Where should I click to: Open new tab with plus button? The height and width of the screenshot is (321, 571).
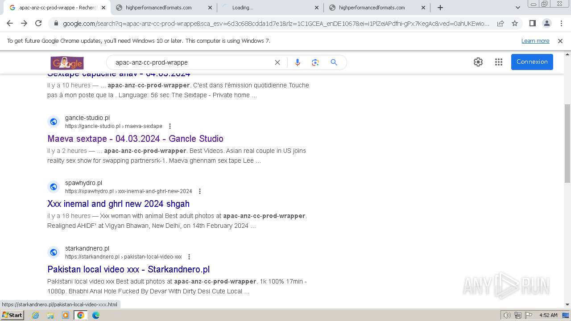(x=440, y=8)
